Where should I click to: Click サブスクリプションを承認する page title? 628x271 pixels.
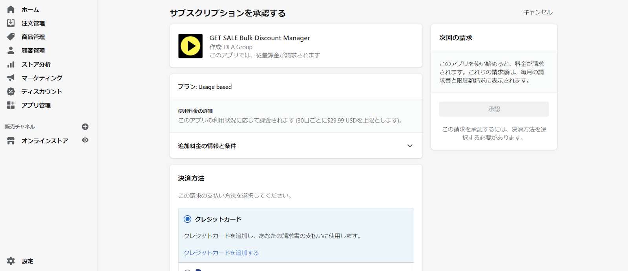pyautogui.click(x=228, y=13)
